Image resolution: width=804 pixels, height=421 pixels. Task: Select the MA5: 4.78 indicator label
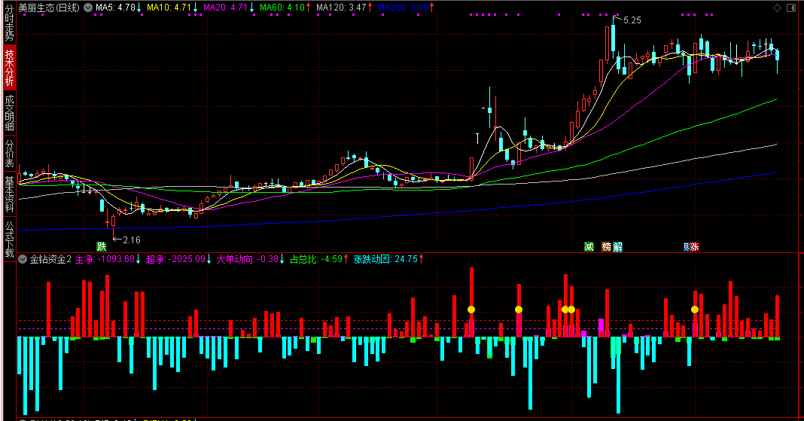click(115, 8)
